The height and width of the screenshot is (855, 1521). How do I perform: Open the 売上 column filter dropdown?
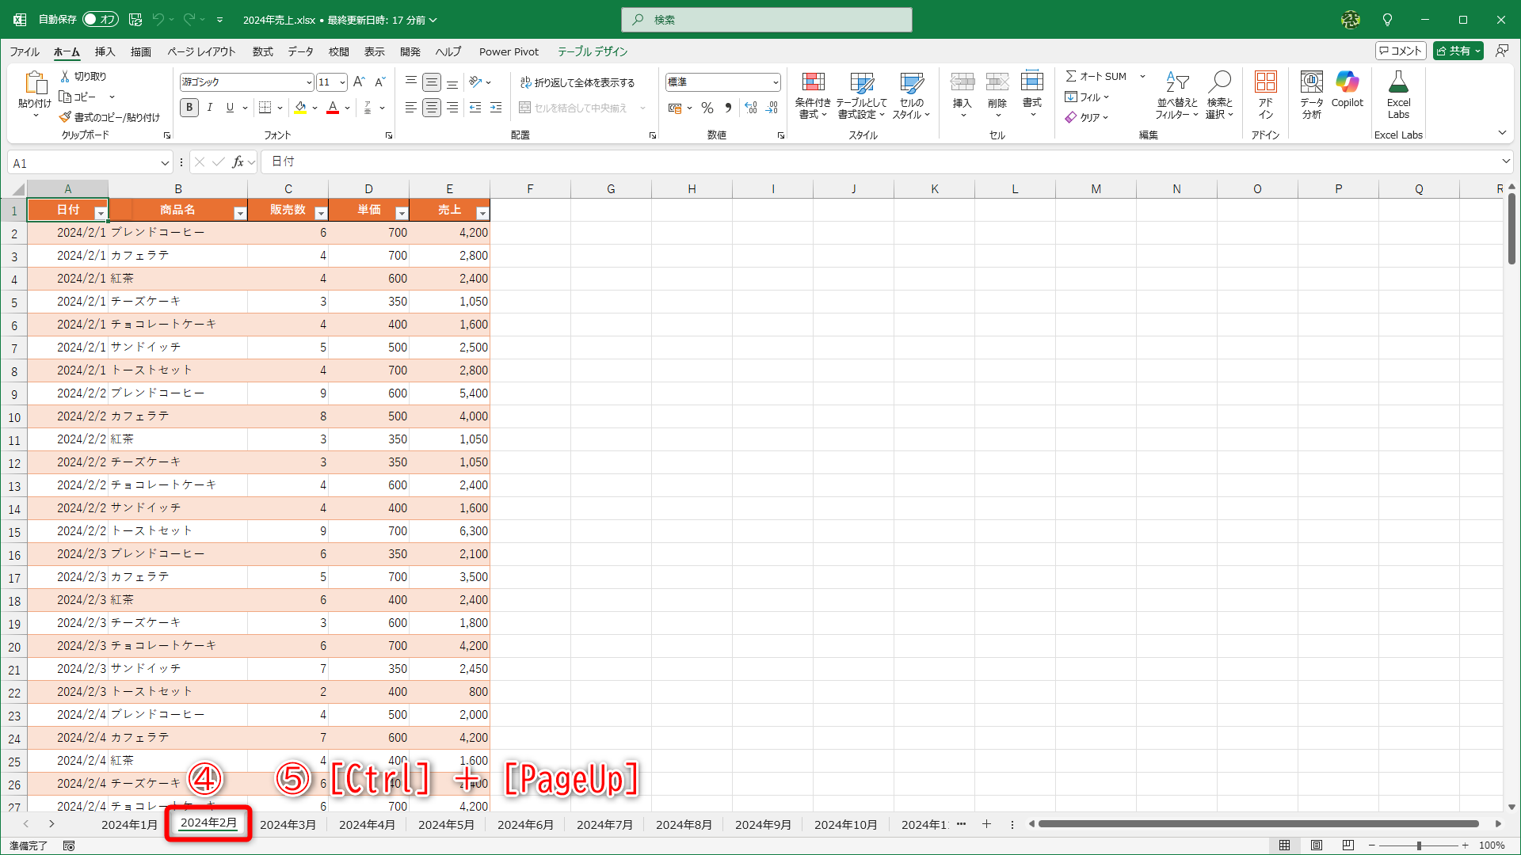coord(482,212)
